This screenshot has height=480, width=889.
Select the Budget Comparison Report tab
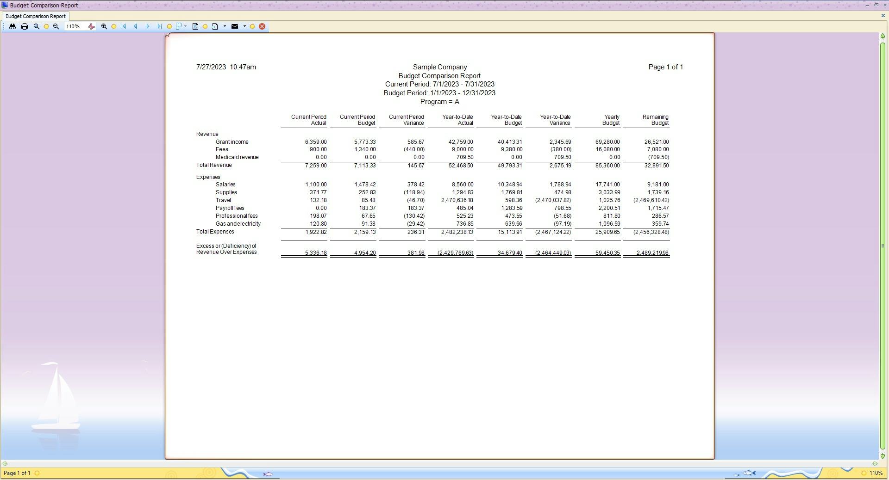[x=35, y=16]
